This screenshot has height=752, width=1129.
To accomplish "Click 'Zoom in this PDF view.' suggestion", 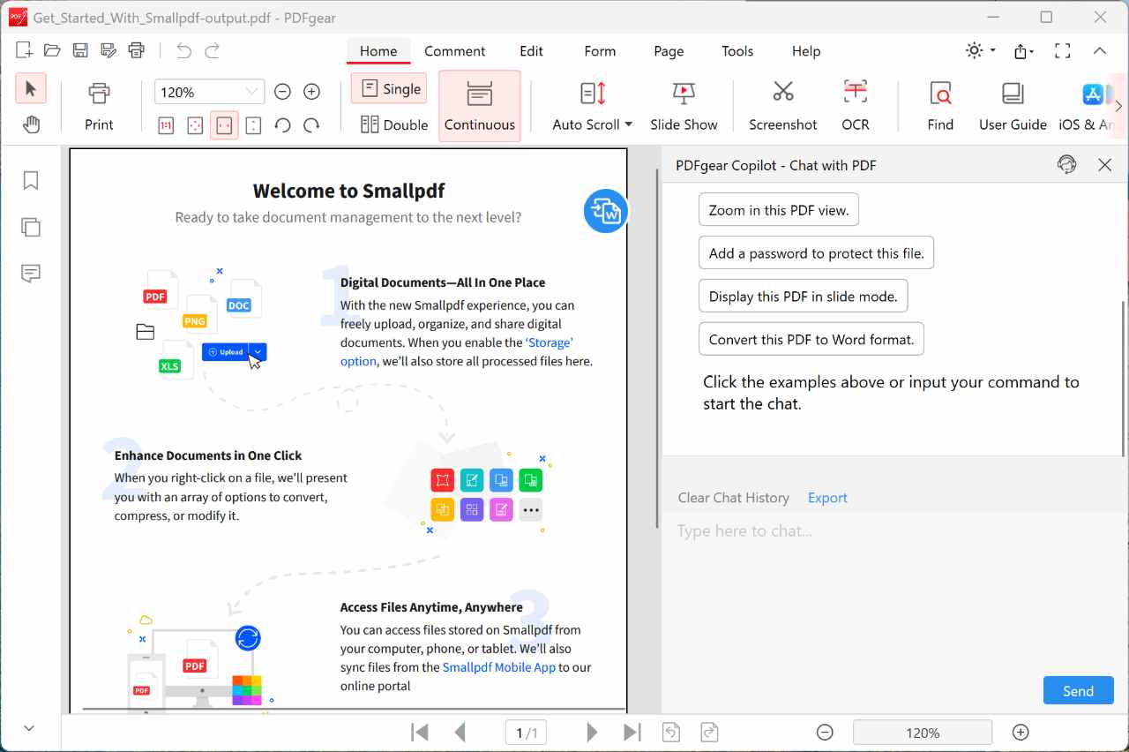I will point(779,210).
